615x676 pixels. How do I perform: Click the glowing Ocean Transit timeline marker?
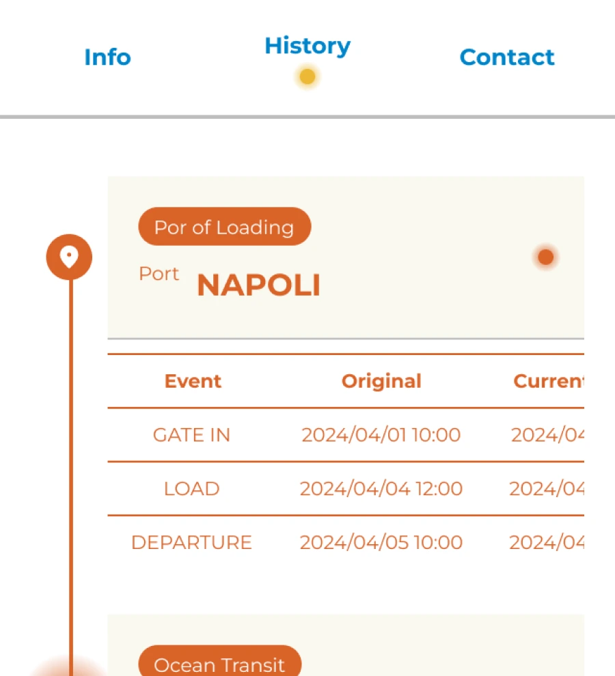(70, 666)
